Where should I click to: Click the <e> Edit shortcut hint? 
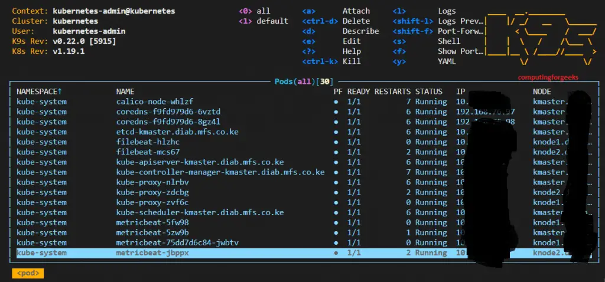331,41
